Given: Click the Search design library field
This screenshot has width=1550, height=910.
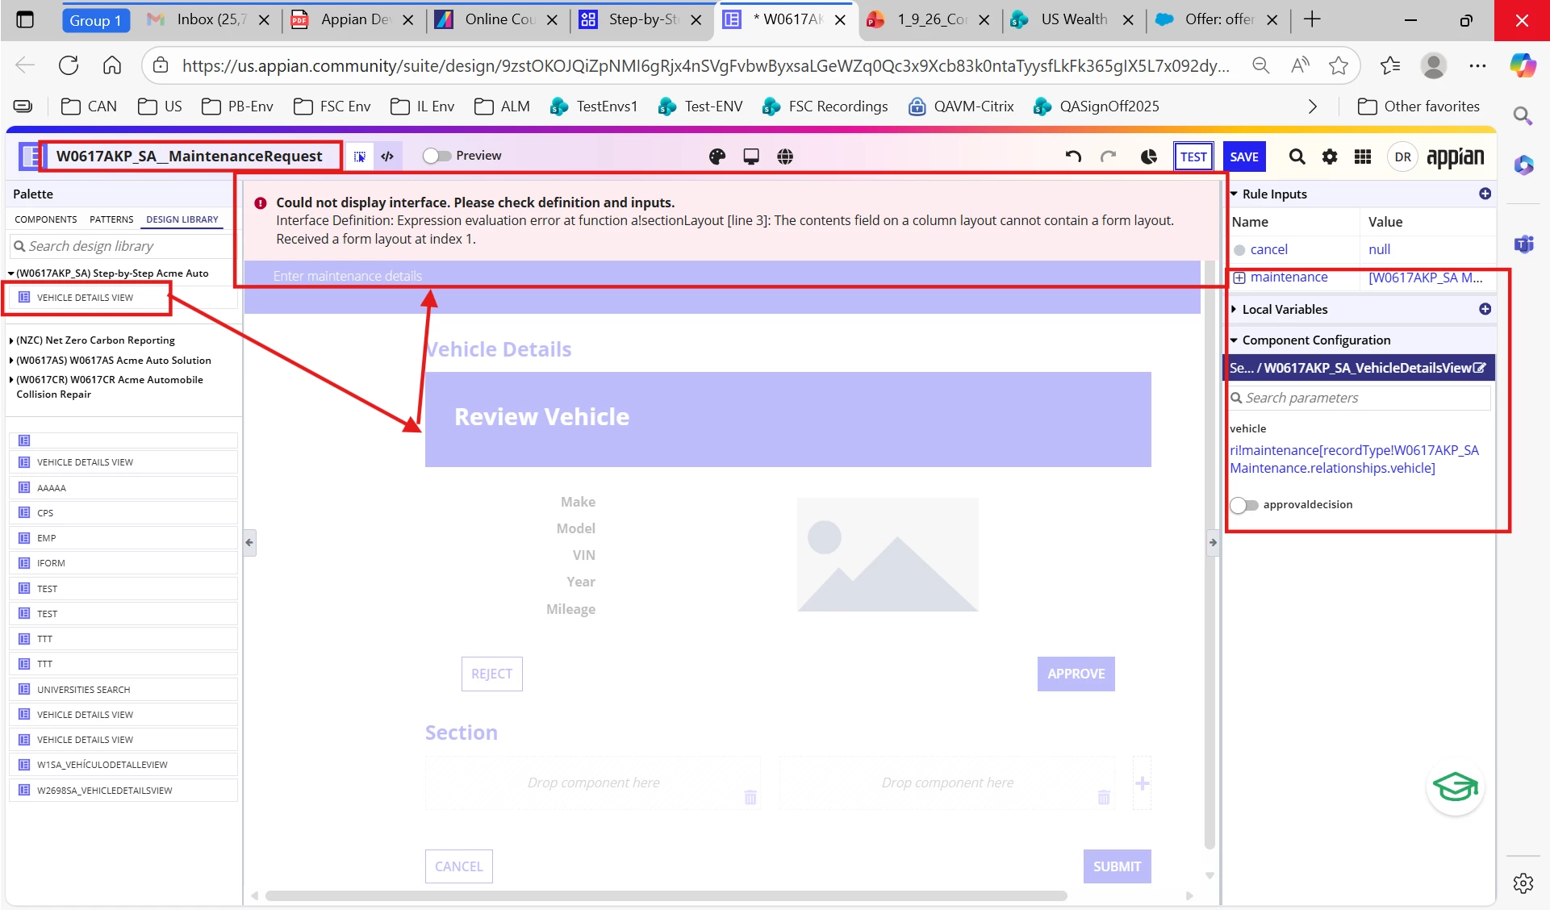Looking at the screenshot, I should coord(123,246).
